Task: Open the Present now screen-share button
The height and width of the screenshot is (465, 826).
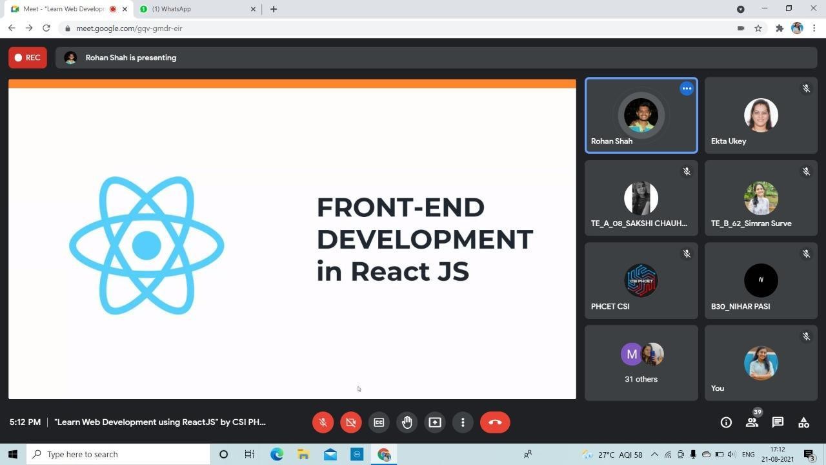Action: click(x=435, y=422)
